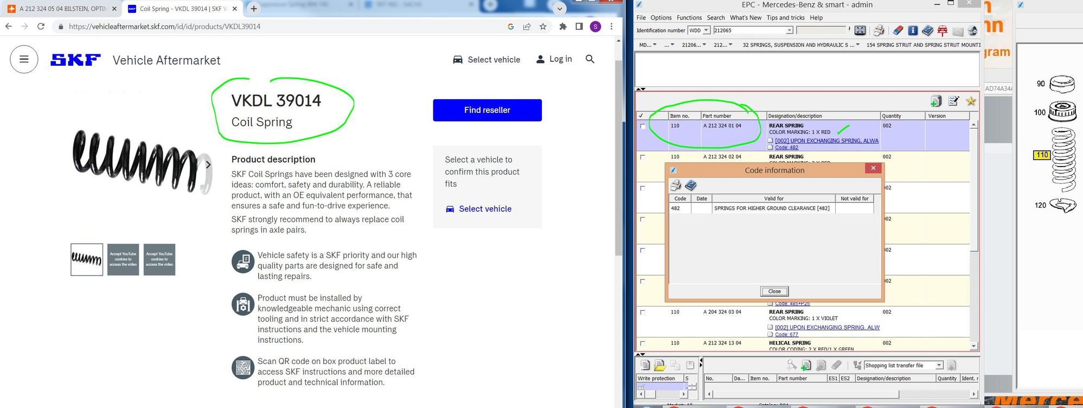Select the coil spring image thumbnail
The height and width of the screenshot is (408, 1083).
87,259
